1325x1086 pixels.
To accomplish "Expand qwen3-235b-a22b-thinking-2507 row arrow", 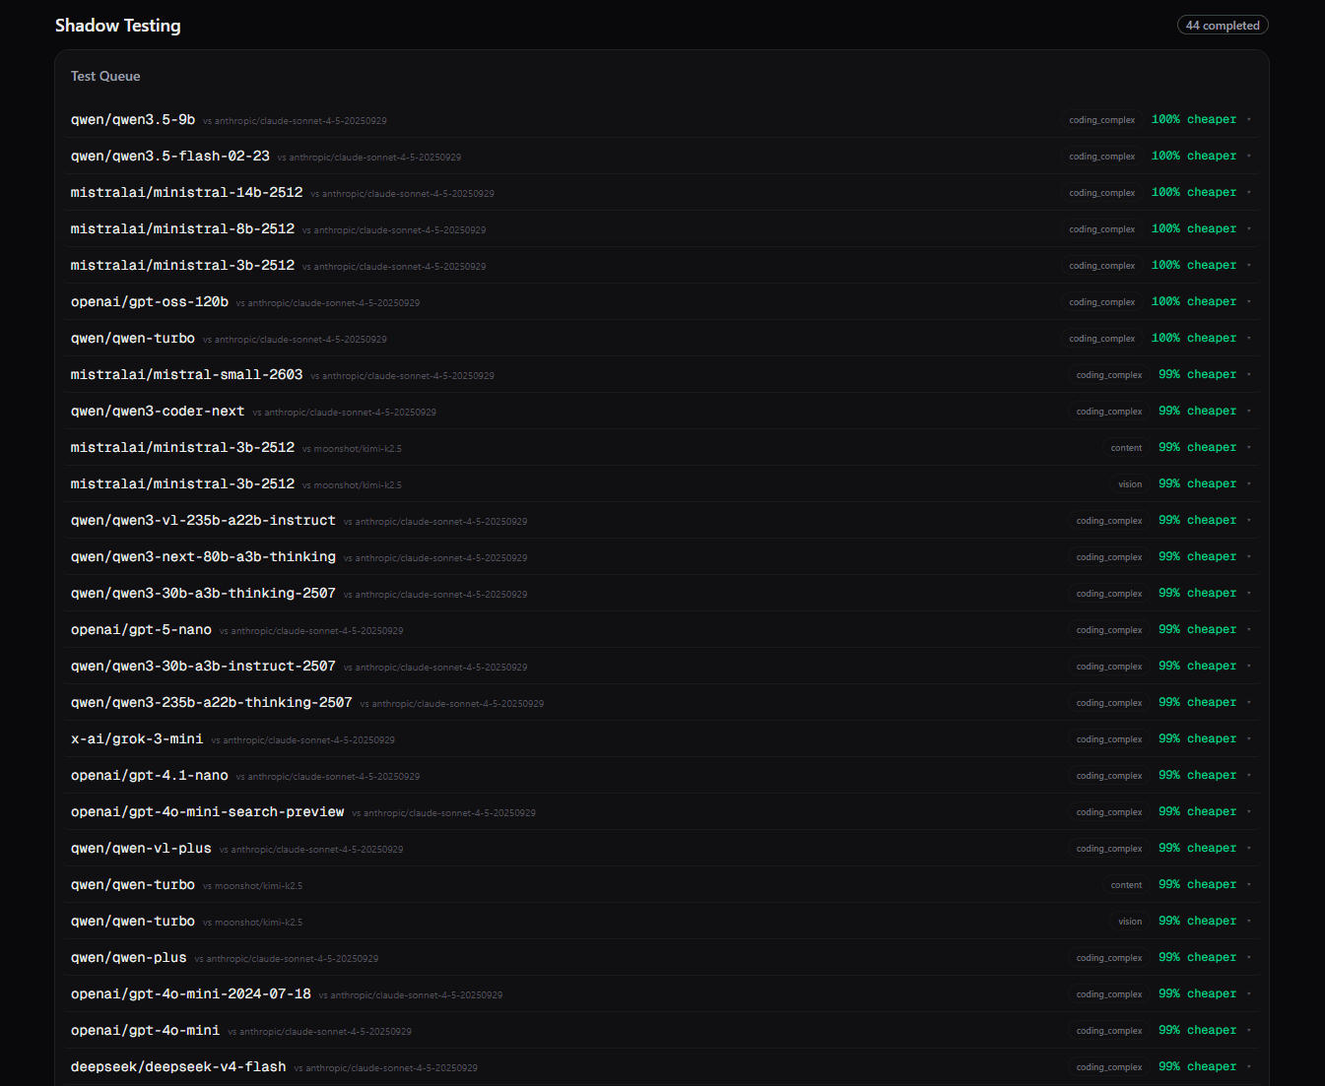I will click(x=1249, y=703).
